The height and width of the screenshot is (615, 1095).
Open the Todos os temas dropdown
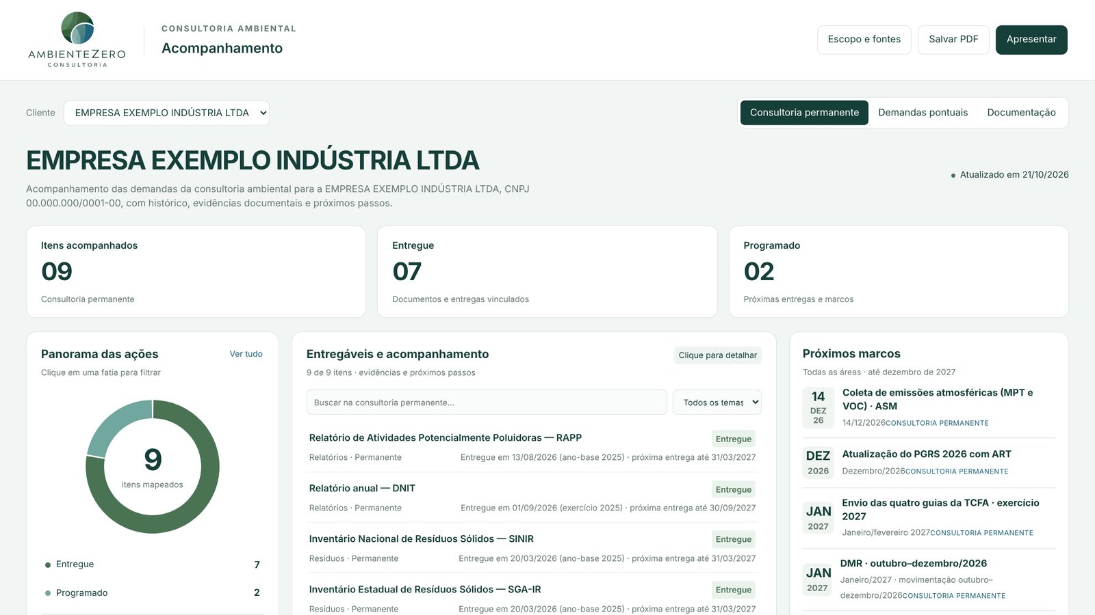point(717,402)
